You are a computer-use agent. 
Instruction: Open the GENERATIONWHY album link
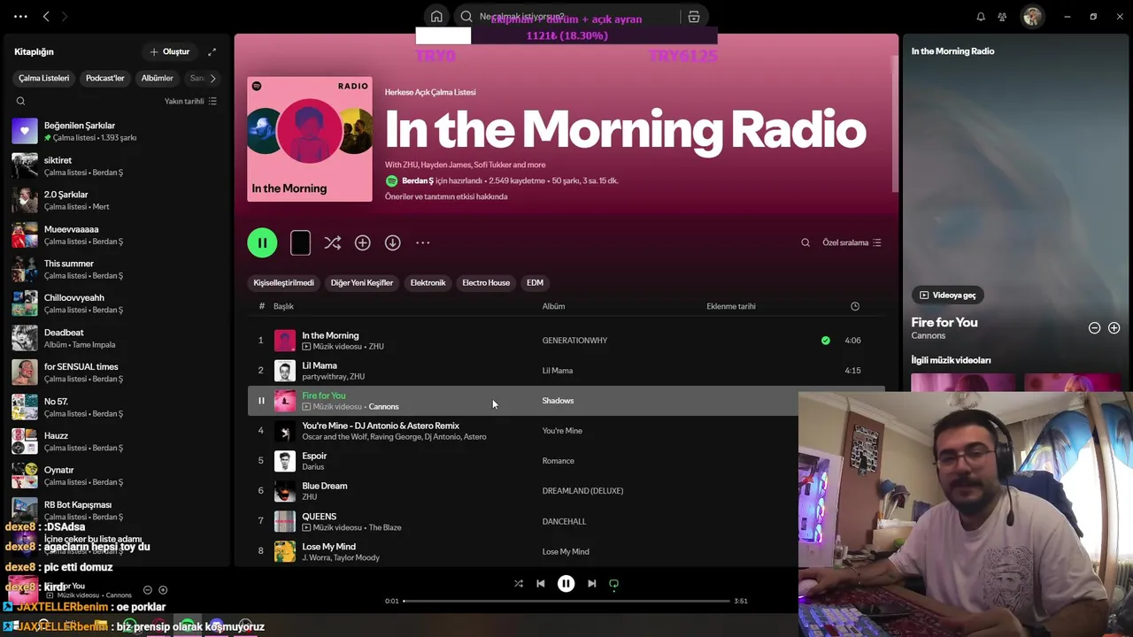[x=574, y=341]
